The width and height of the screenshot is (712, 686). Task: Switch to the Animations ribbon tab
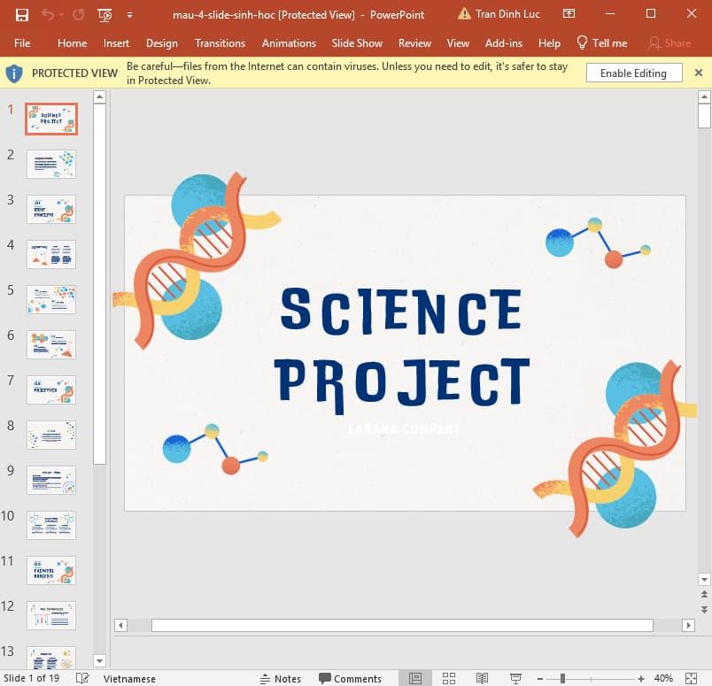tap(289, 42)
